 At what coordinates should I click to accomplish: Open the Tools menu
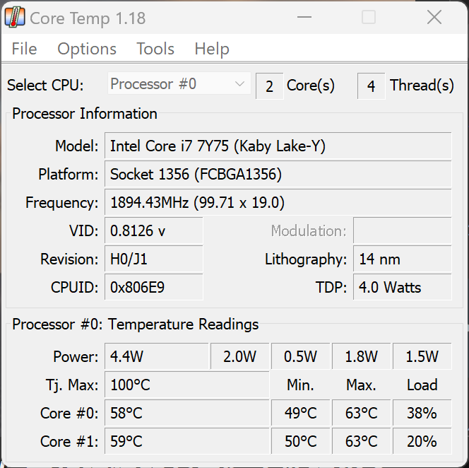pyautogui.click(x=155, y=49)
